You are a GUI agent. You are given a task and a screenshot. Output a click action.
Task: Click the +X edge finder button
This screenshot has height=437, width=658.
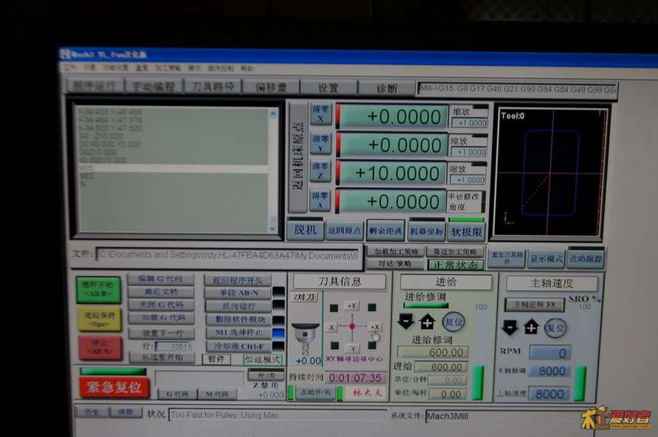pyautogui.click(x=375, y=327)
